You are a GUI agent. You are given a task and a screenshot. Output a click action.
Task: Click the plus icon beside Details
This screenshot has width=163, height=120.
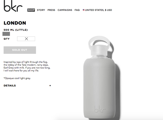[50, 85]
